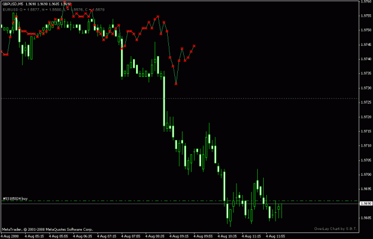Image resolution: width=373 pixels, height=239 pixels.
Task: Click the 1.9755 price scale label
Action: point(366,15)
